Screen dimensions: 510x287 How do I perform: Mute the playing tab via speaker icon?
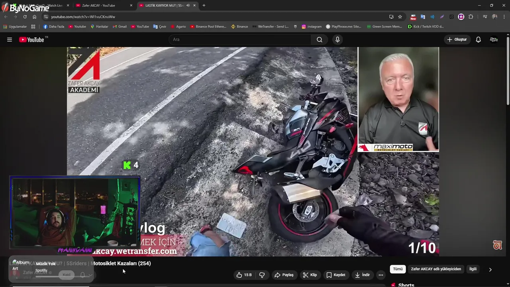click(188, 6)
